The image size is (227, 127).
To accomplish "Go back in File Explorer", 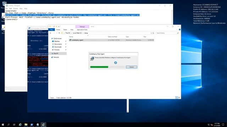I will [50, 33].
